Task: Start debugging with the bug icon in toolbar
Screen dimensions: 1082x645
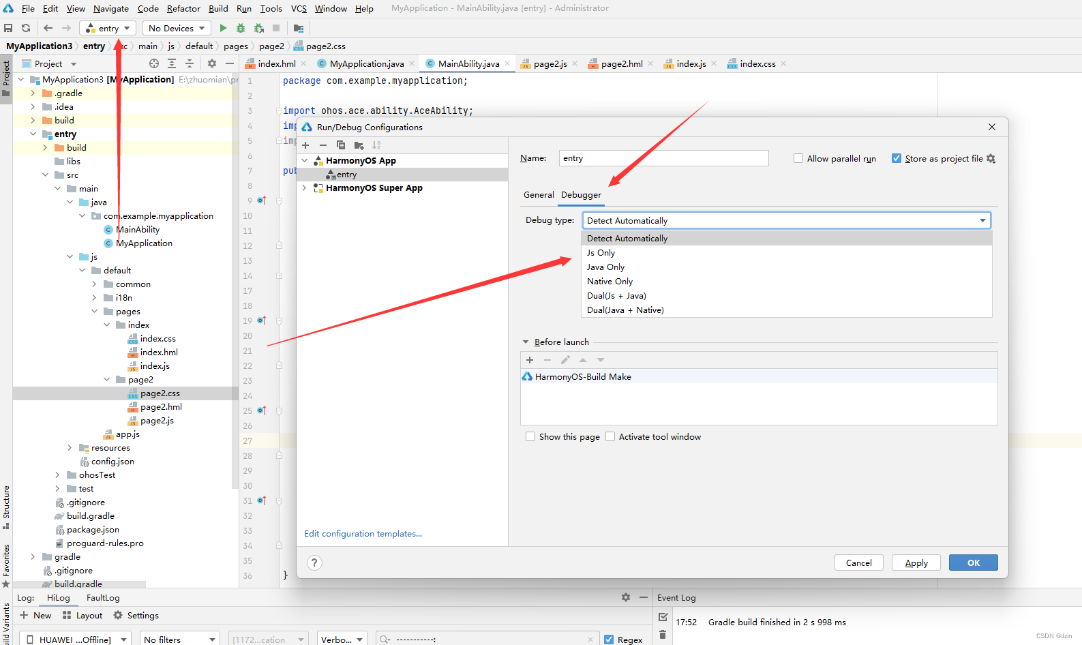Action: [x=241, y=28]
